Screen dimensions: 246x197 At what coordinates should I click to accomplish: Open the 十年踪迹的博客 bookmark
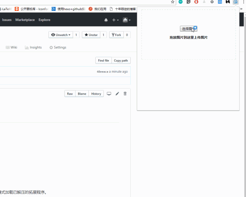coord(123,9)
